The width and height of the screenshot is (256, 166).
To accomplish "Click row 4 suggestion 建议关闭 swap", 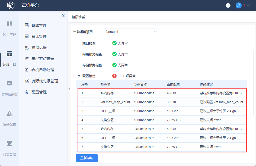I will (211, 120).
